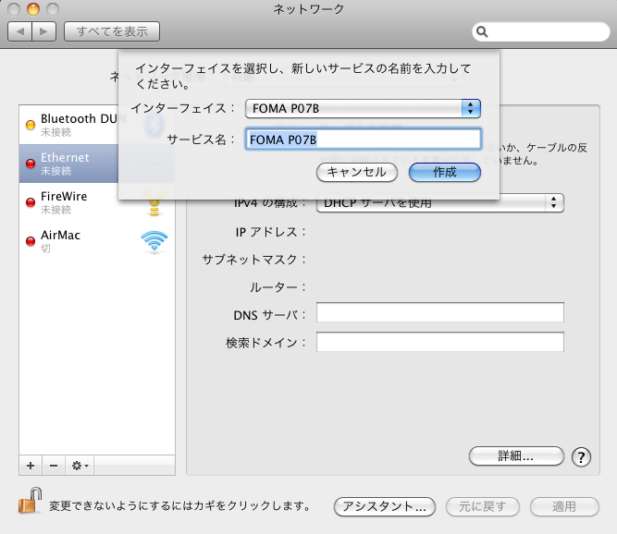Viewport: 617px width, 534px height.
Task: Click the round help question mark button
Action: coord(581,456)
